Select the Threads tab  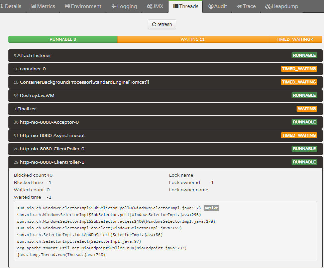(x=186, y=6)
